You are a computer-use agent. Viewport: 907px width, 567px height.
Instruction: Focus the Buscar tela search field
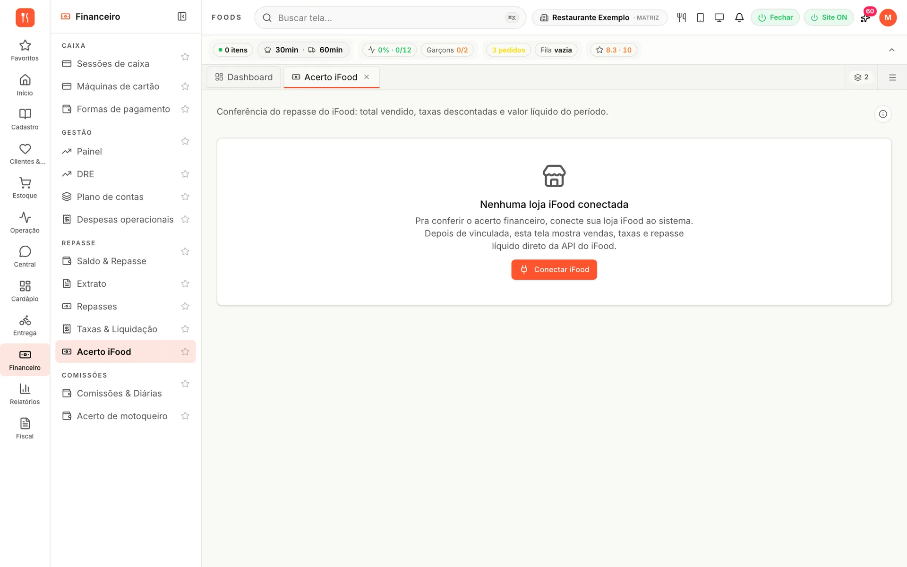390,17
